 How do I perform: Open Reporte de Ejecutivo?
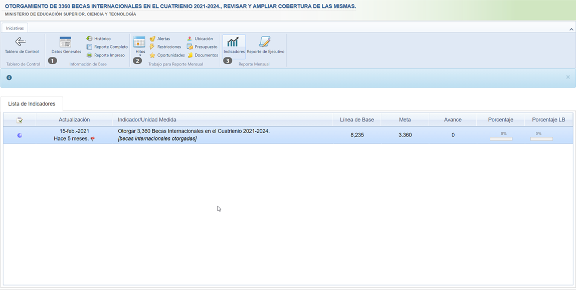click(266, 46)
